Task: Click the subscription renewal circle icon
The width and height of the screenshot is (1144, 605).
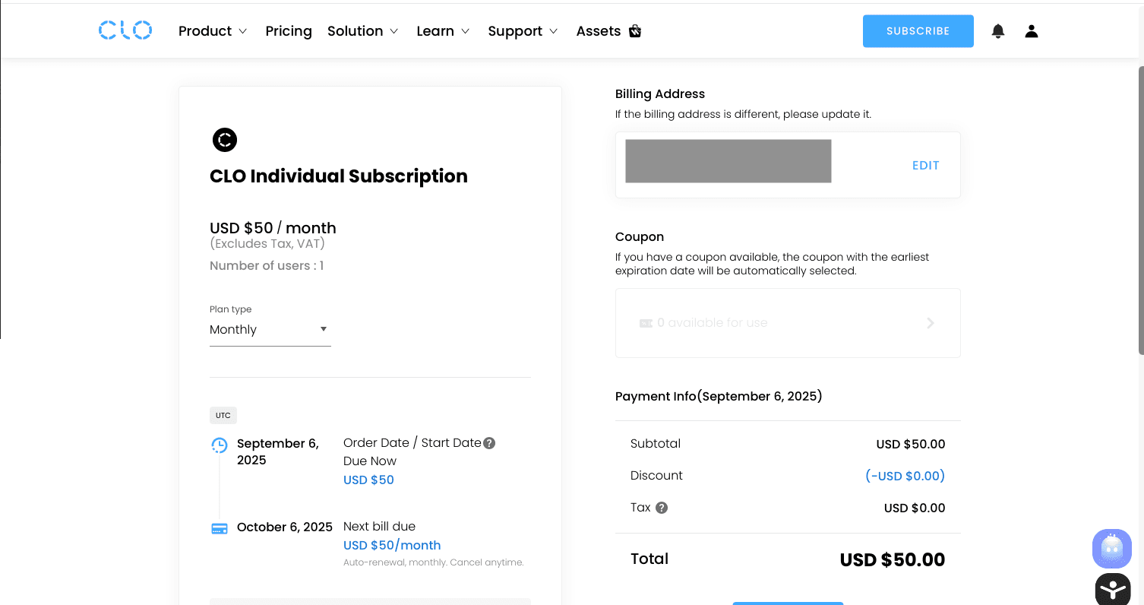Action: [224, 140]
